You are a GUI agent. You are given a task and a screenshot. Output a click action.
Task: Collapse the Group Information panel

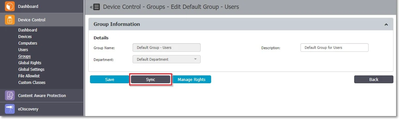[386, 25]
